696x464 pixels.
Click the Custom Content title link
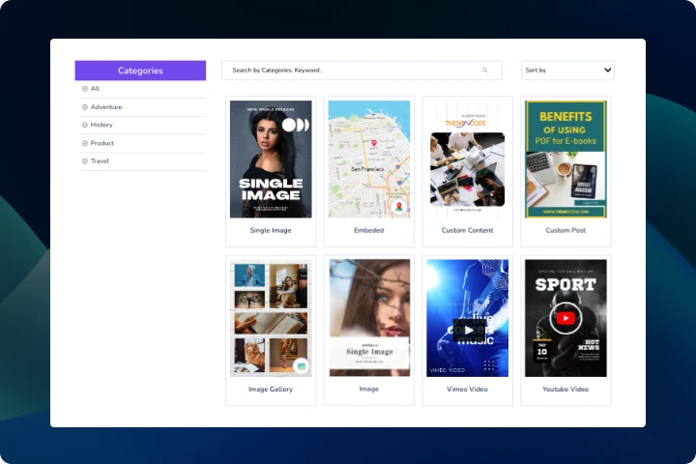pyautogui.click(x=468, y=230)
